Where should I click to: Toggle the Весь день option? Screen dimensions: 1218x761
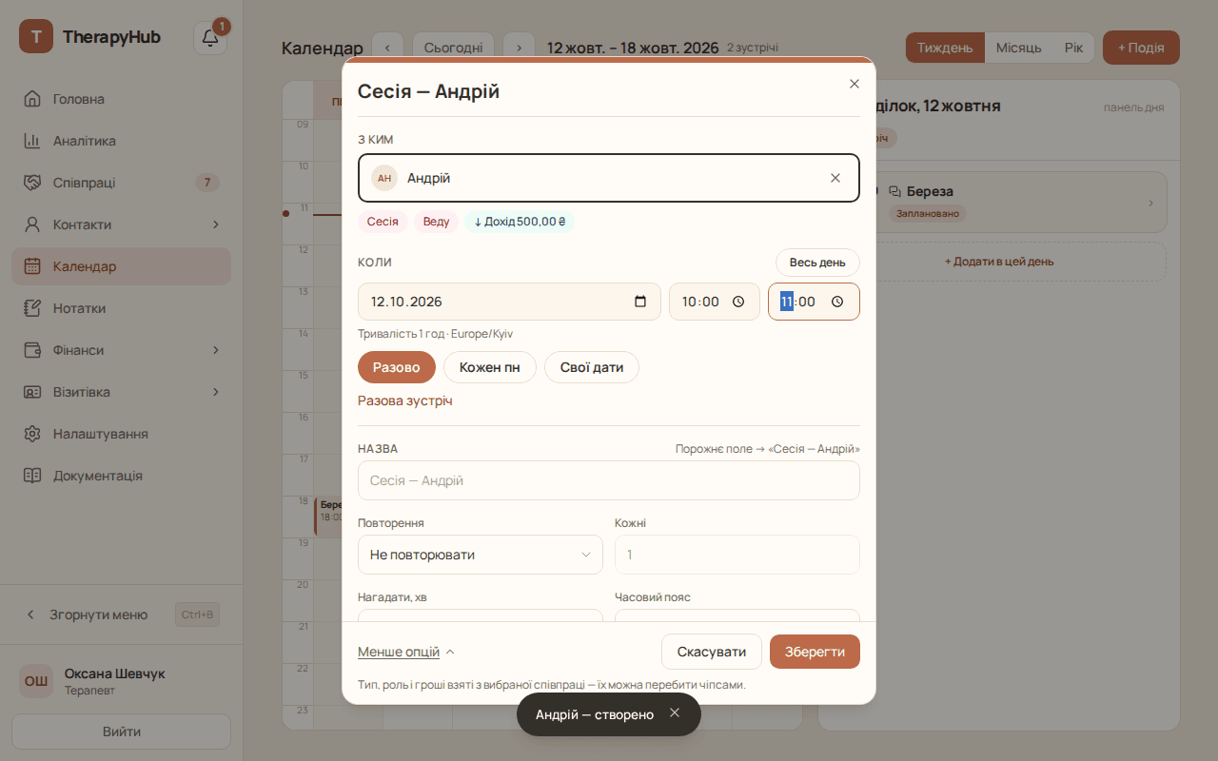click(817, 263)
